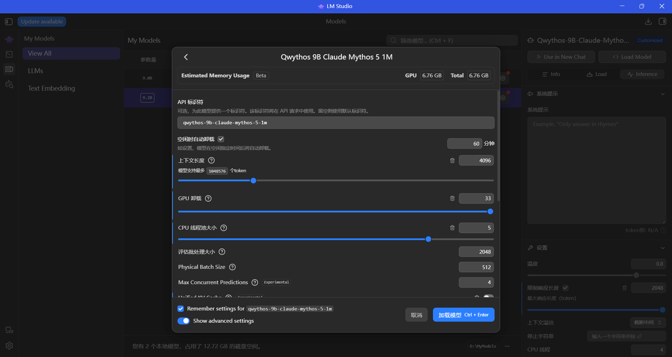Collapse the 系统提示 section
The image size is (672, 357).
(x=663, y=94)
